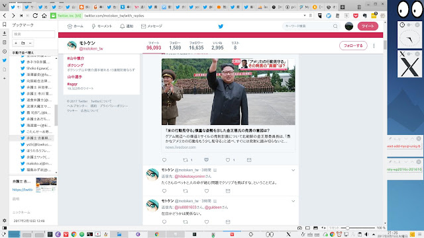The height and width of the screenshot is (238, 424).
Task: Capture page with camera icon
Action: point(299,228)
